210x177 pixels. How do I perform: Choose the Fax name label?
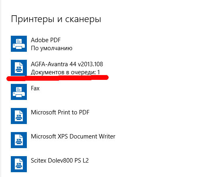(x=35, y=88)
